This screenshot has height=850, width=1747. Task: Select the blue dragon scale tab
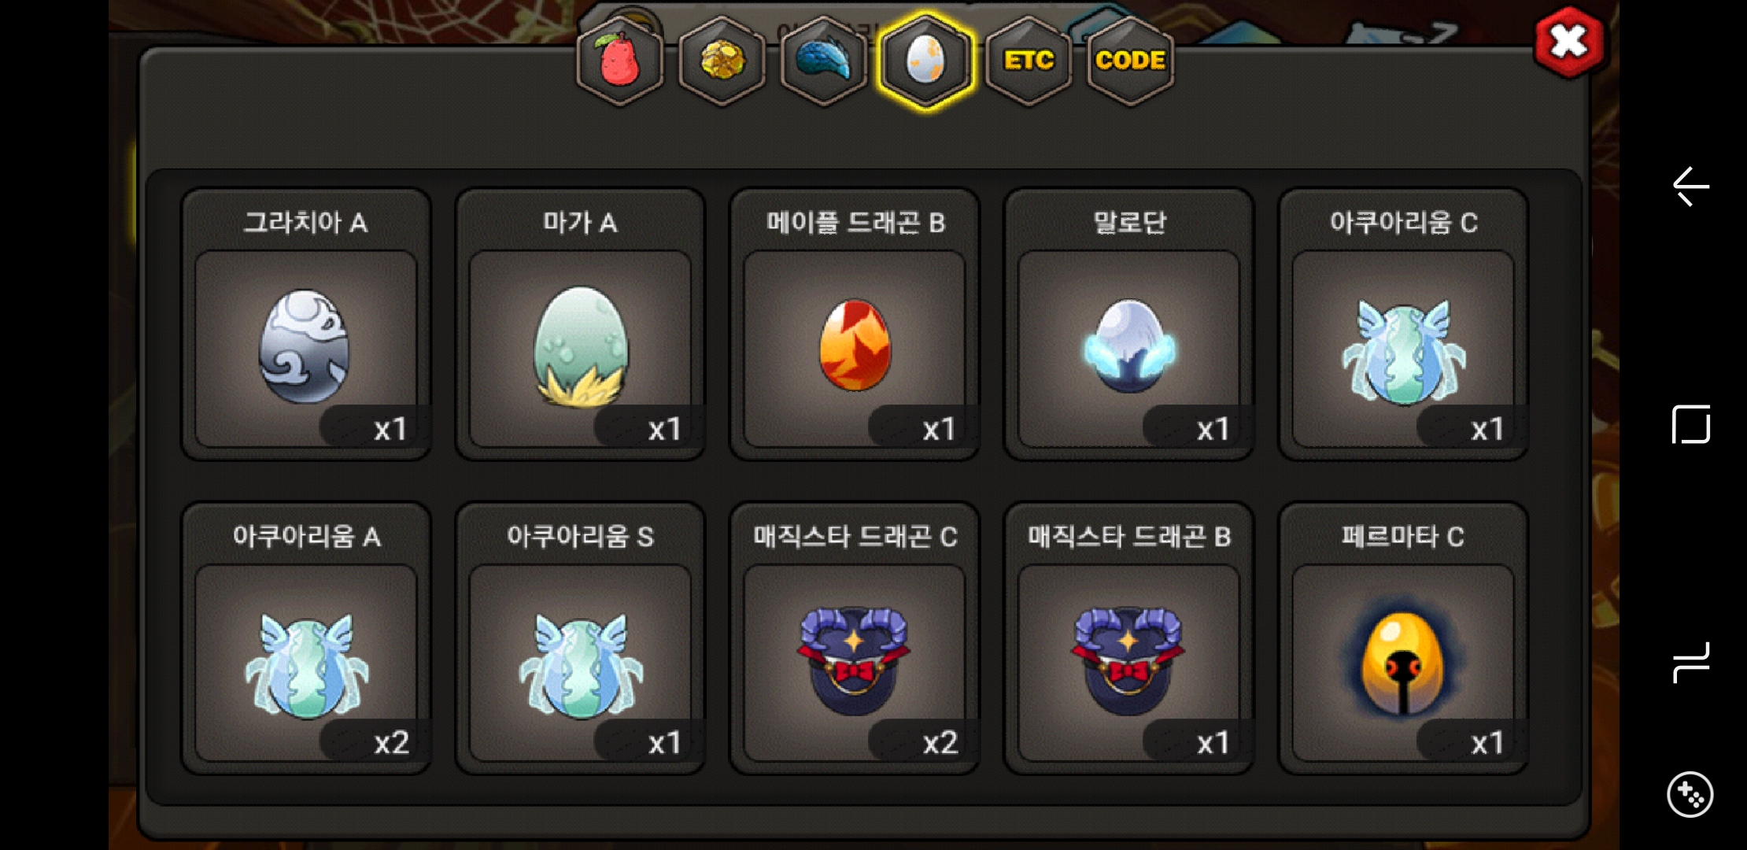point(824,61)
